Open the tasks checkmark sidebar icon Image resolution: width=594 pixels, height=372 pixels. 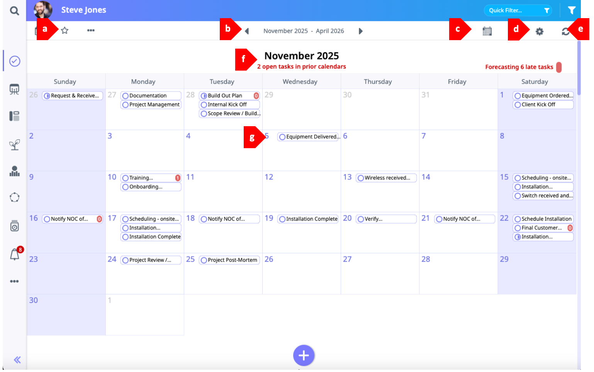tap(15, 61)
